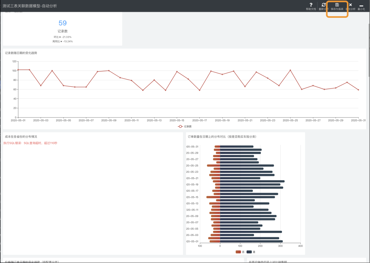Click 保存为报表 save icon
370x263 pixels.
(337, 5)
